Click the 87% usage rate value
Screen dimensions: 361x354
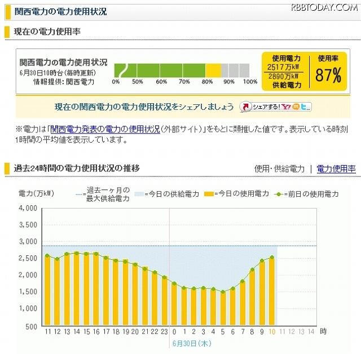click(x=328, y=75)
